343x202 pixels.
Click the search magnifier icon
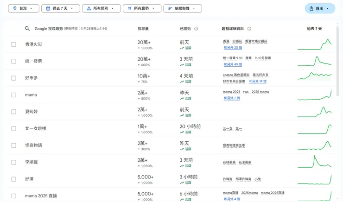pos(27,29)
